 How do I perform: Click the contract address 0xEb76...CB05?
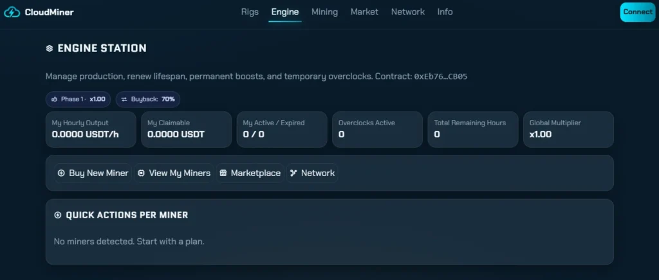click(x=441, y=76)
